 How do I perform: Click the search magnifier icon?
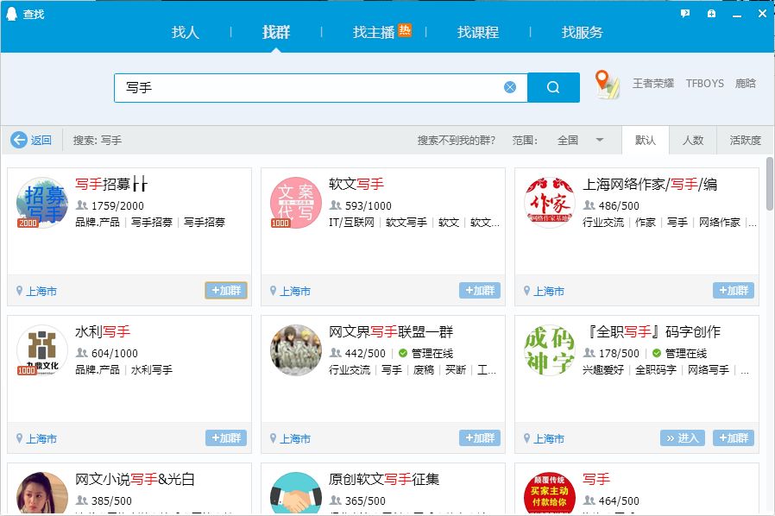[x=553, y=86]
